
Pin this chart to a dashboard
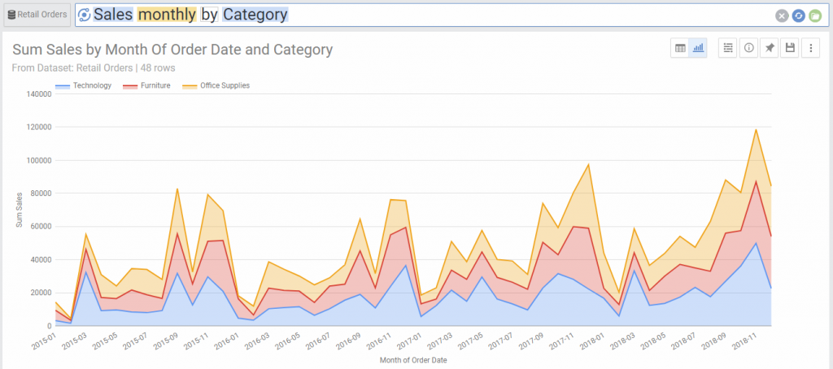(x=769, y=49)
